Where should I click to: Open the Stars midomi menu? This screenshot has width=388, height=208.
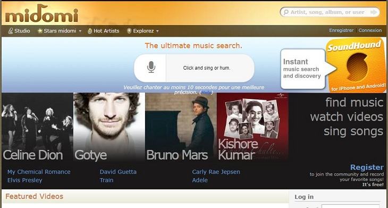60,31
